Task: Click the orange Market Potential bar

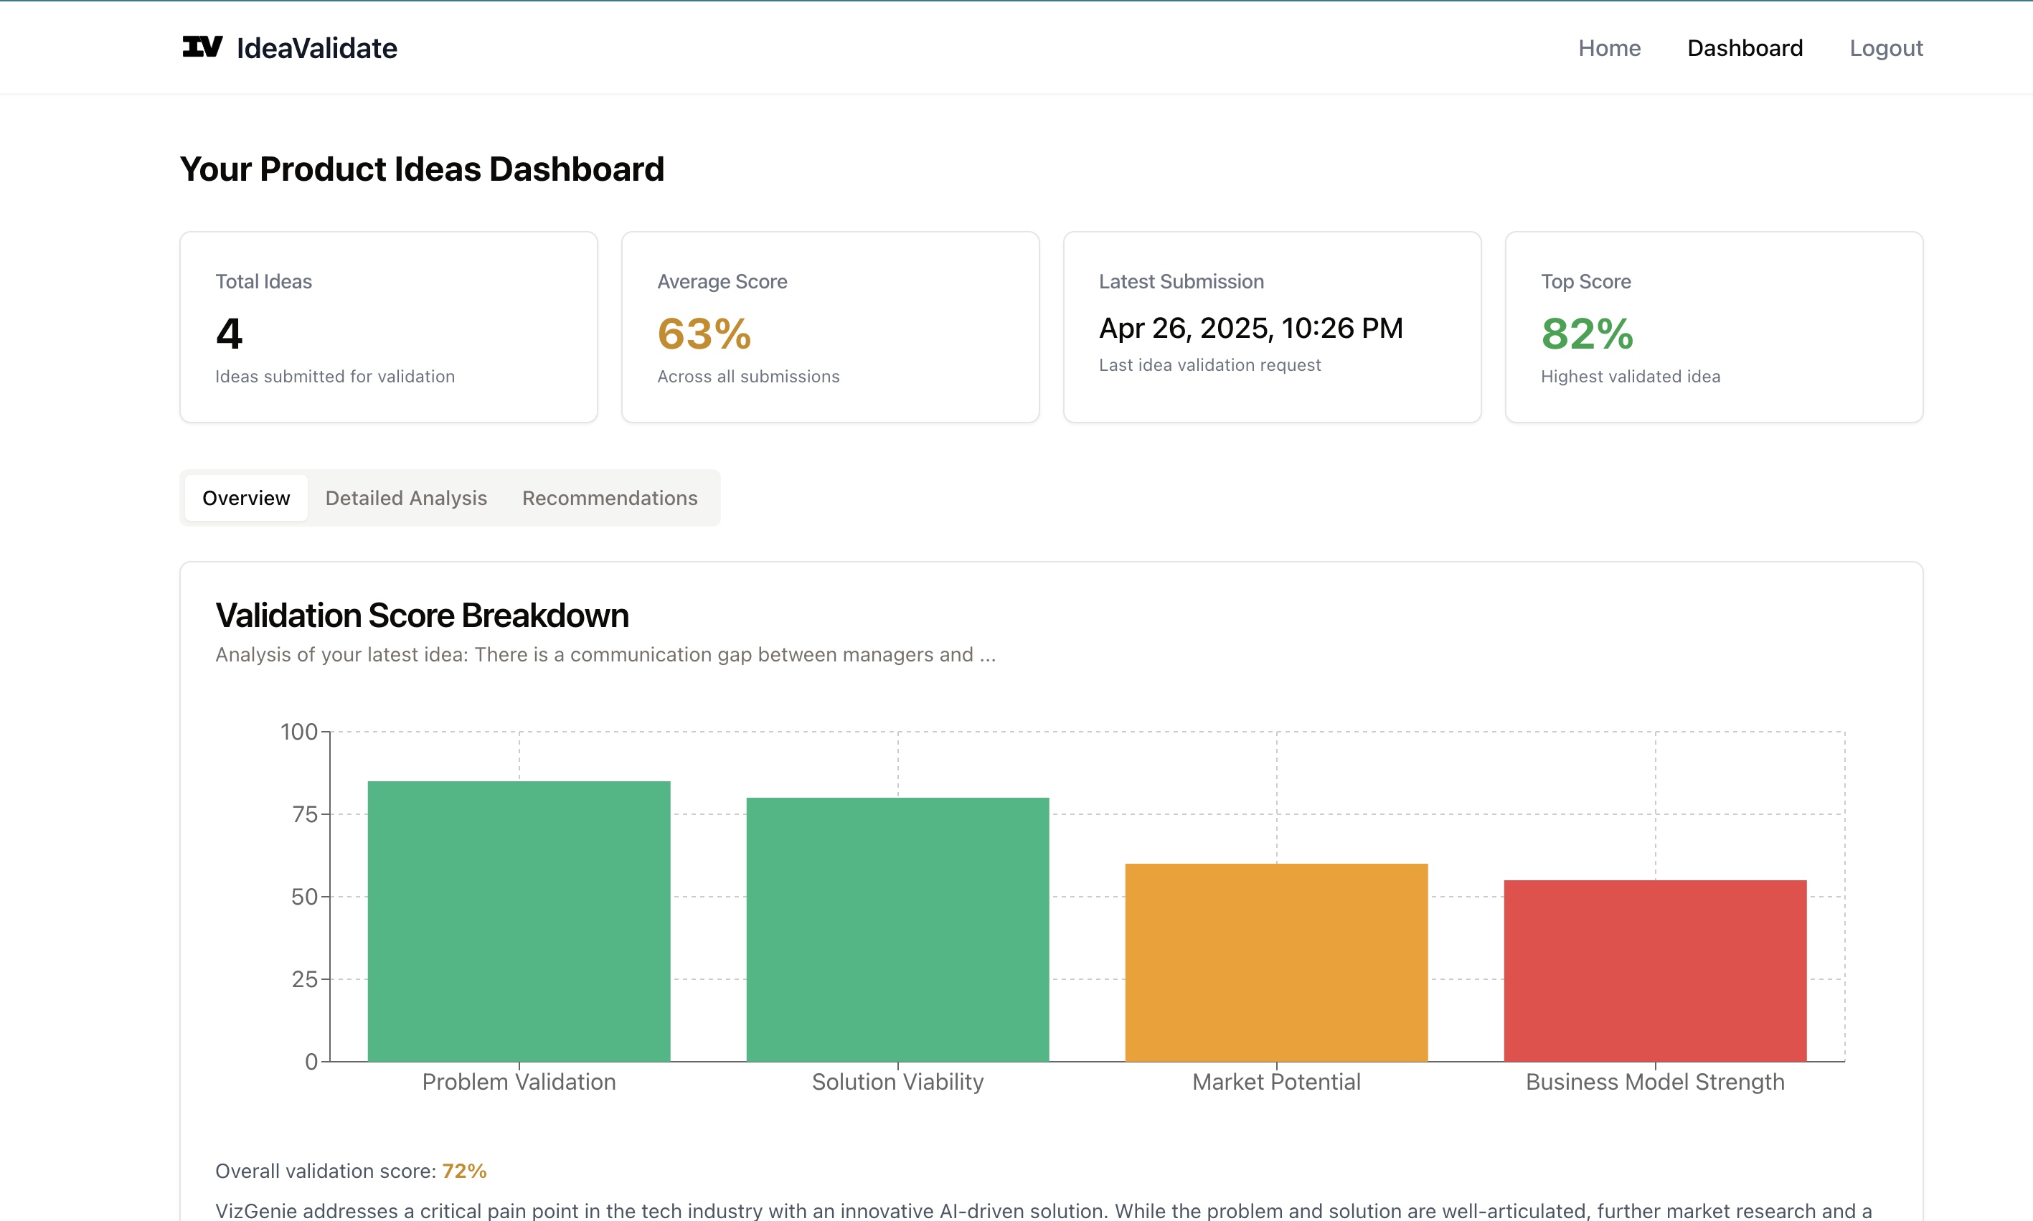Action: [x=1275, y=962]
